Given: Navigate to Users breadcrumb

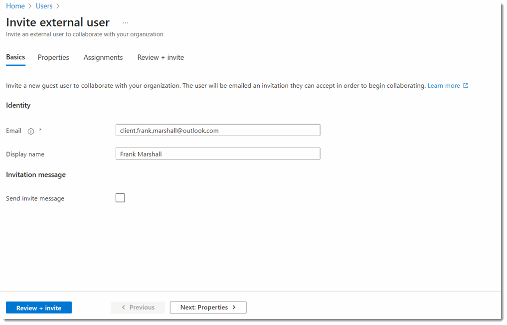Looking at the screenshot, I should [x=44, y=6].
